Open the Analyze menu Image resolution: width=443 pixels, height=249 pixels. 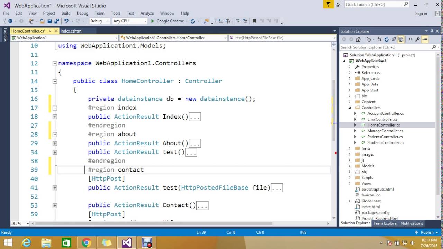click(147, 13)
